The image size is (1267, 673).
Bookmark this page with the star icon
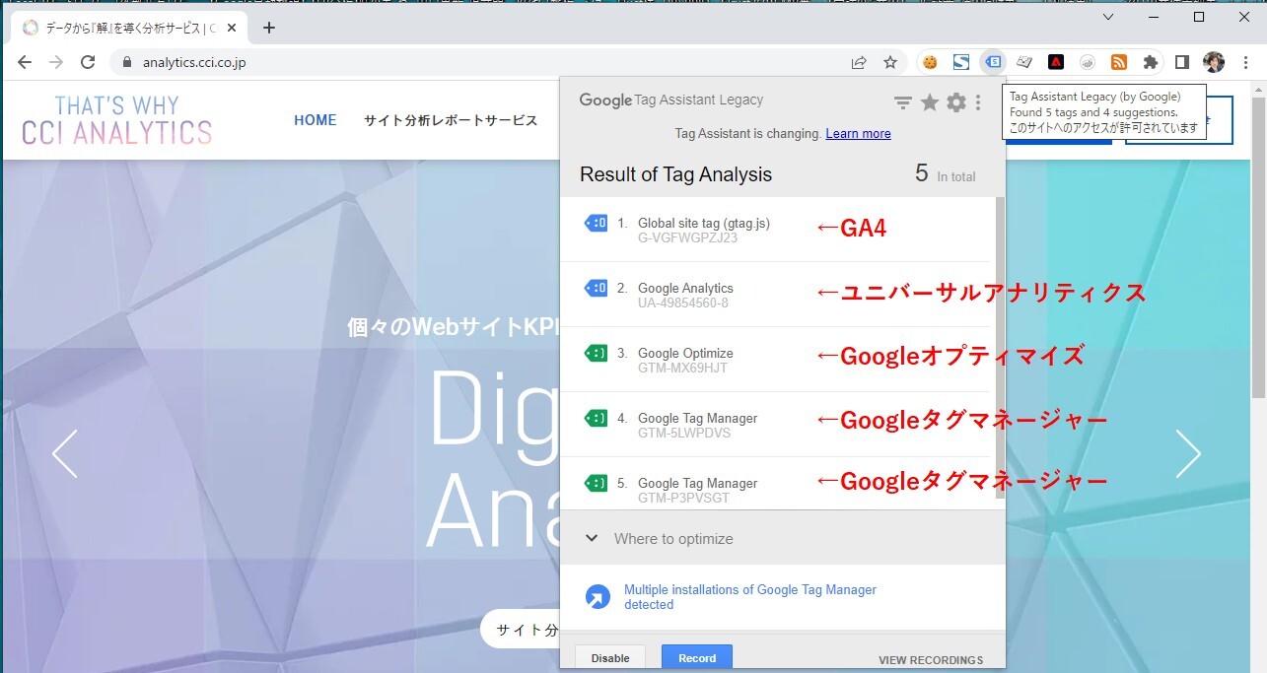[890, 62]
